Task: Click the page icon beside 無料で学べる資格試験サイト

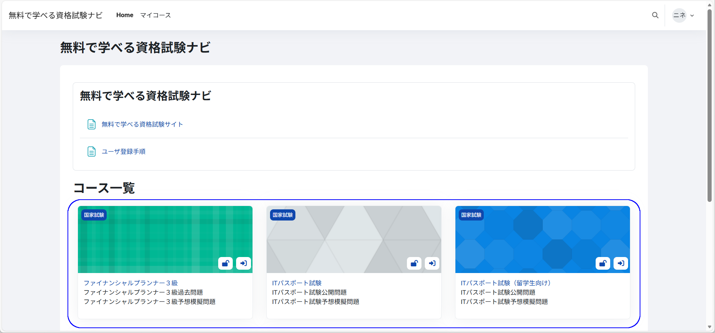Action: tap(91, 124)
